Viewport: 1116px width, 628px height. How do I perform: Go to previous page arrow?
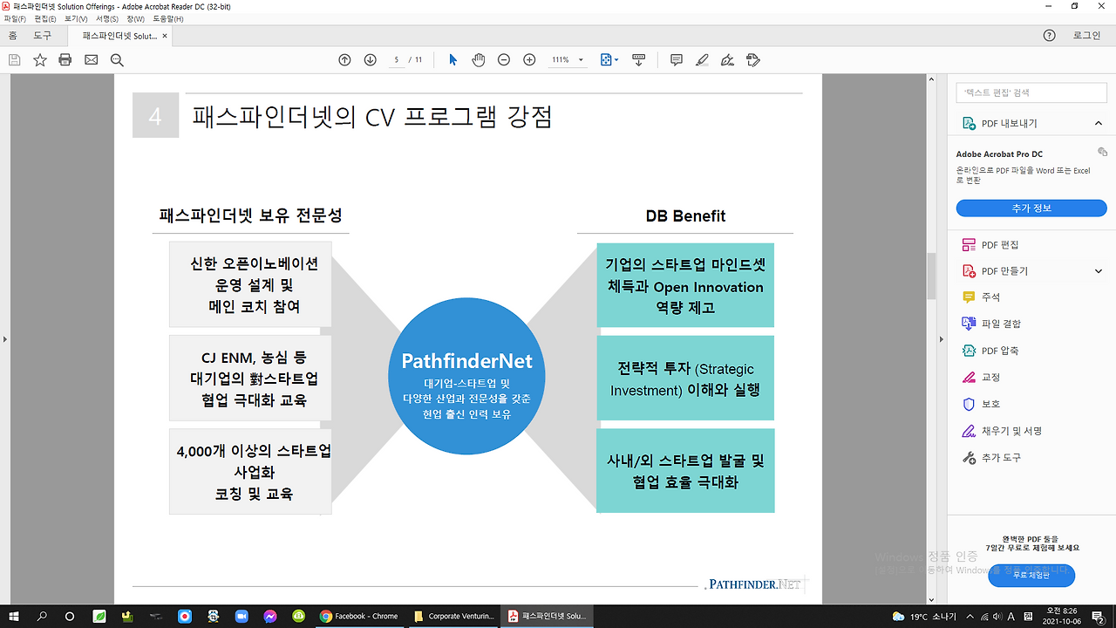coord(344,60)
